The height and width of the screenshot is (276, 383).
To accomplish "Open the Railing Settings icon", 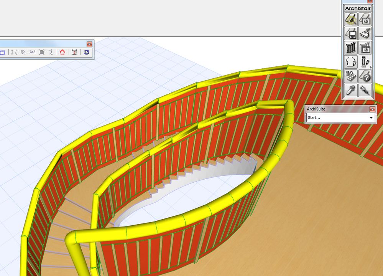I will click(x=365, y=47).
